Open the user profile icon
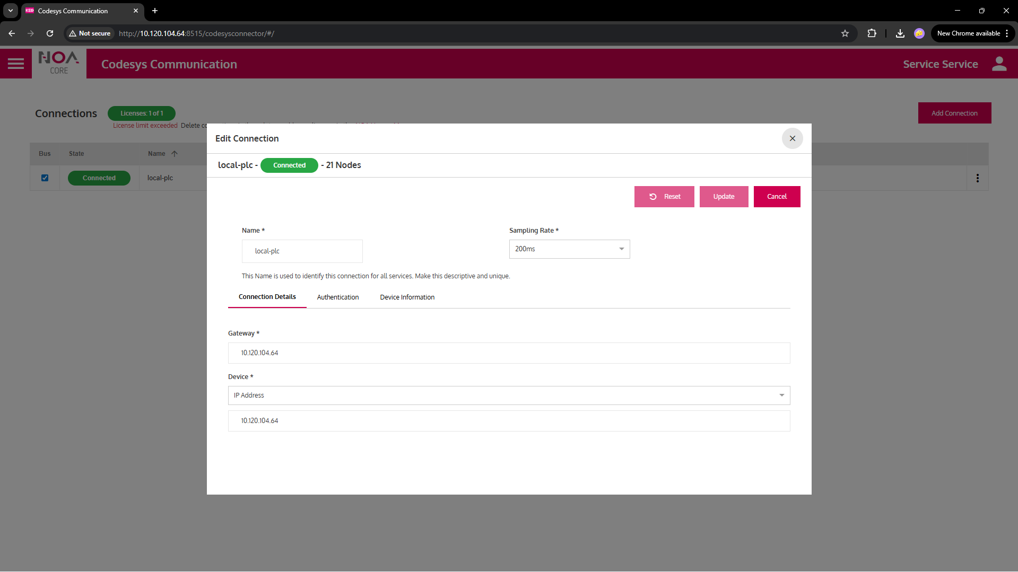 pyautogui.click(x=999, y=64)
